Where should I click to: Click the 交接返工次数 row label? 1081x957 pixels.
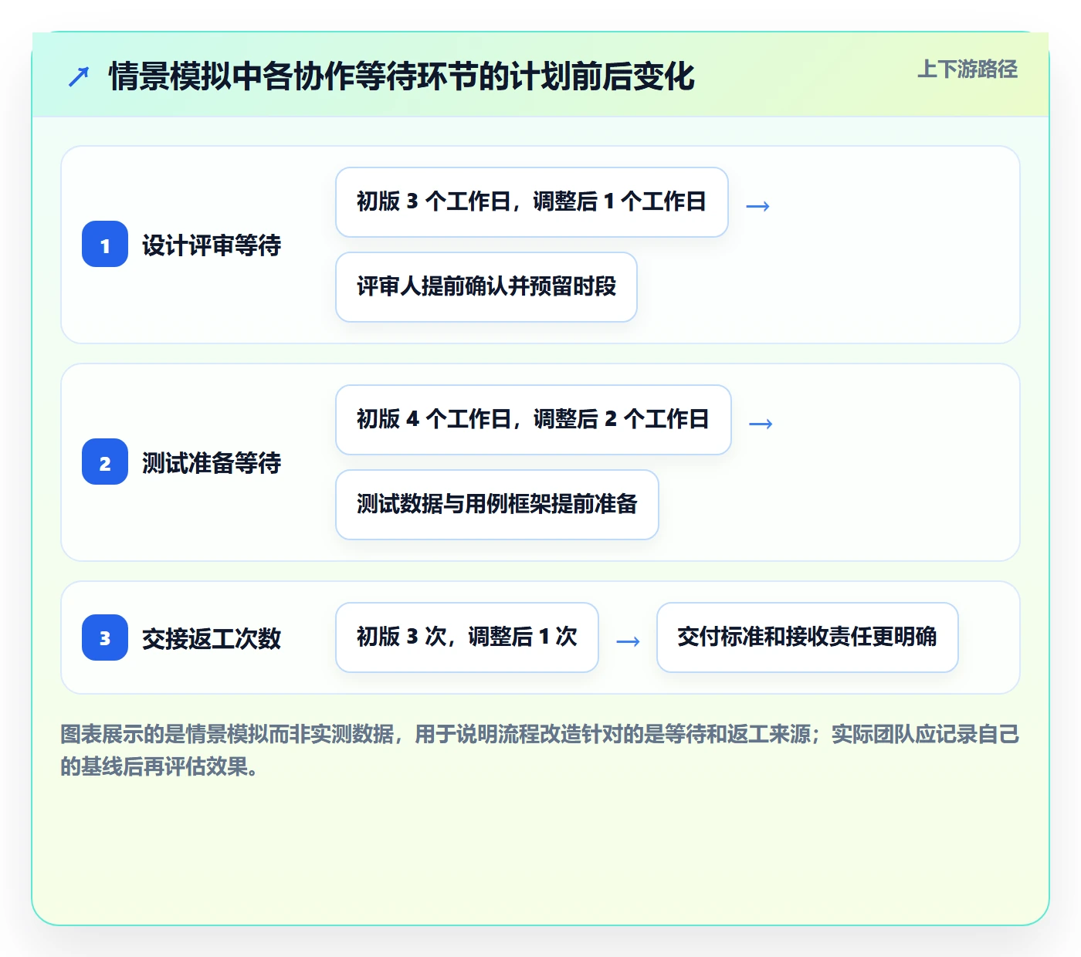(x=212, y=639)
